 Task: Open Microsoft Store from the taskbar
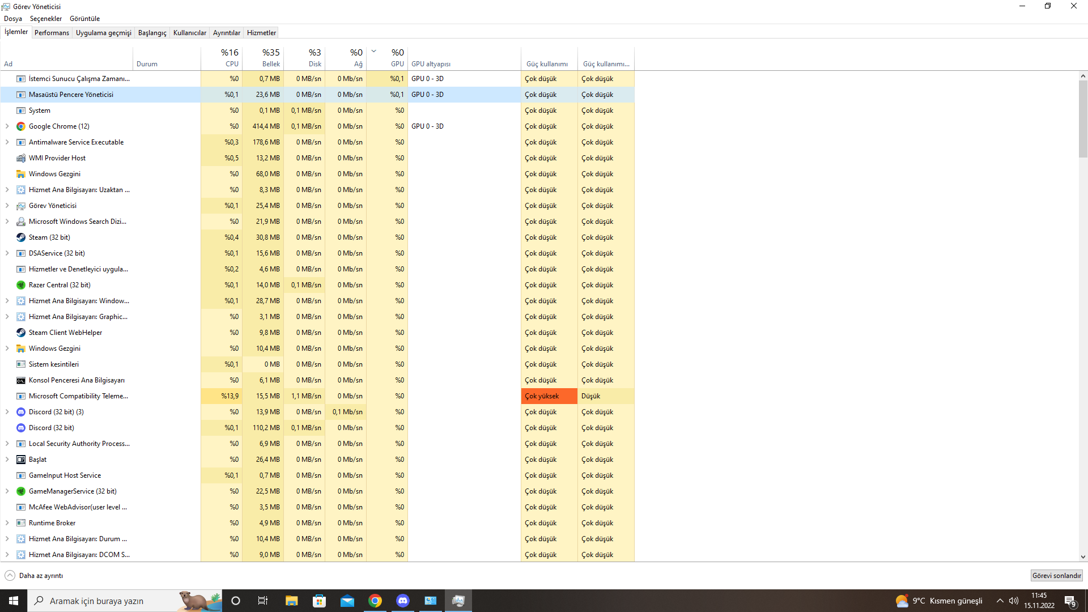320,601
